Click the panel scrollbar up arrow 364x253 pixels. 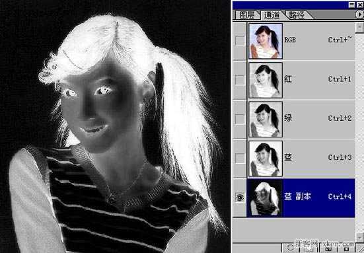[x=359, y=27]
